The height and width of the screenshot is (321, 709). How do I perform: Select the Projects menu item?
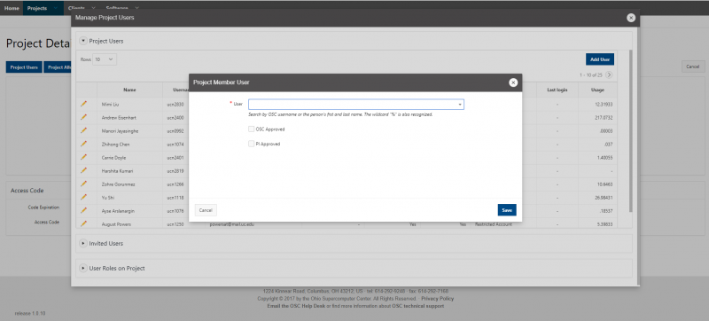pyautogui.click(x=37, y=8)
